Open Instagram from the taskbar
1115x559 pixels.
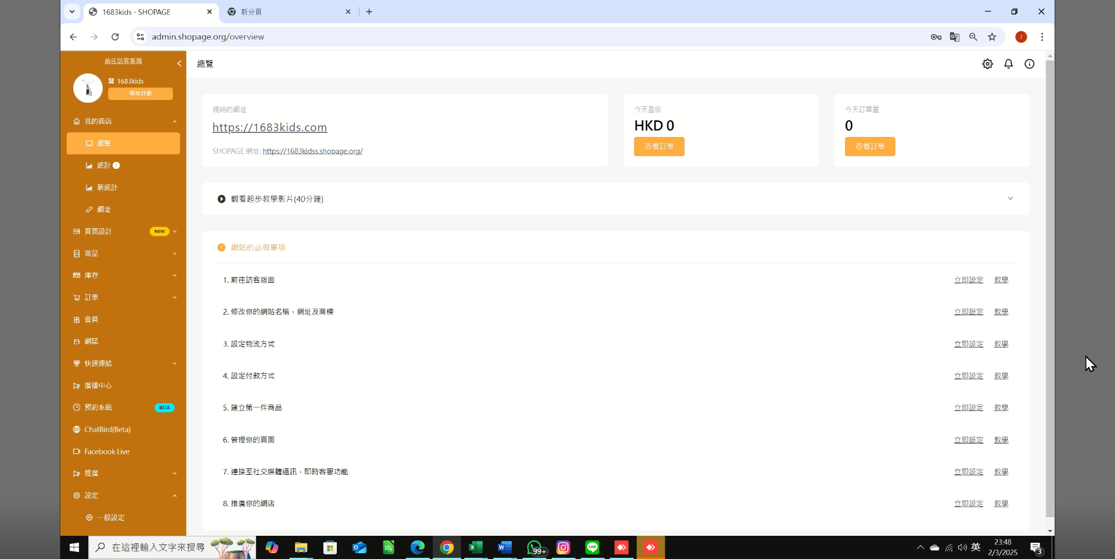[563, 547]
